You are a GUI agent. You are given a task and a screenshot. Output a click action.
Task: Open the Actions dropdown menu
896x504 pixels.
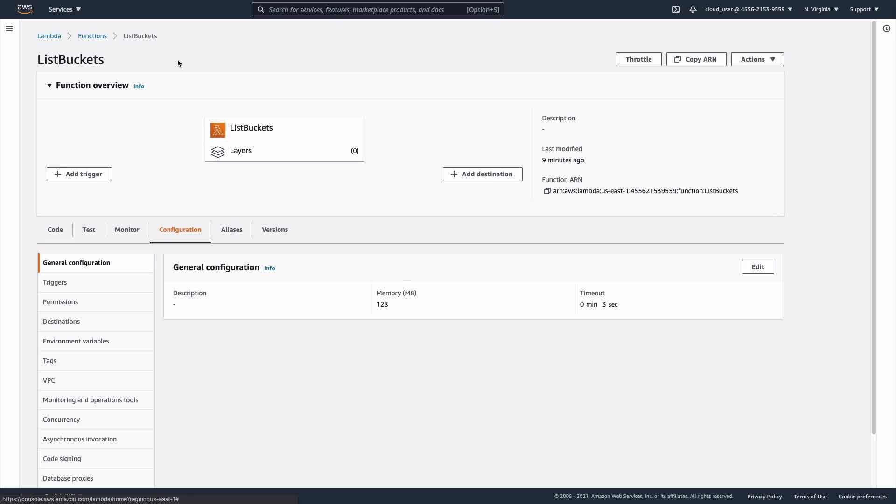click(757, 59)
